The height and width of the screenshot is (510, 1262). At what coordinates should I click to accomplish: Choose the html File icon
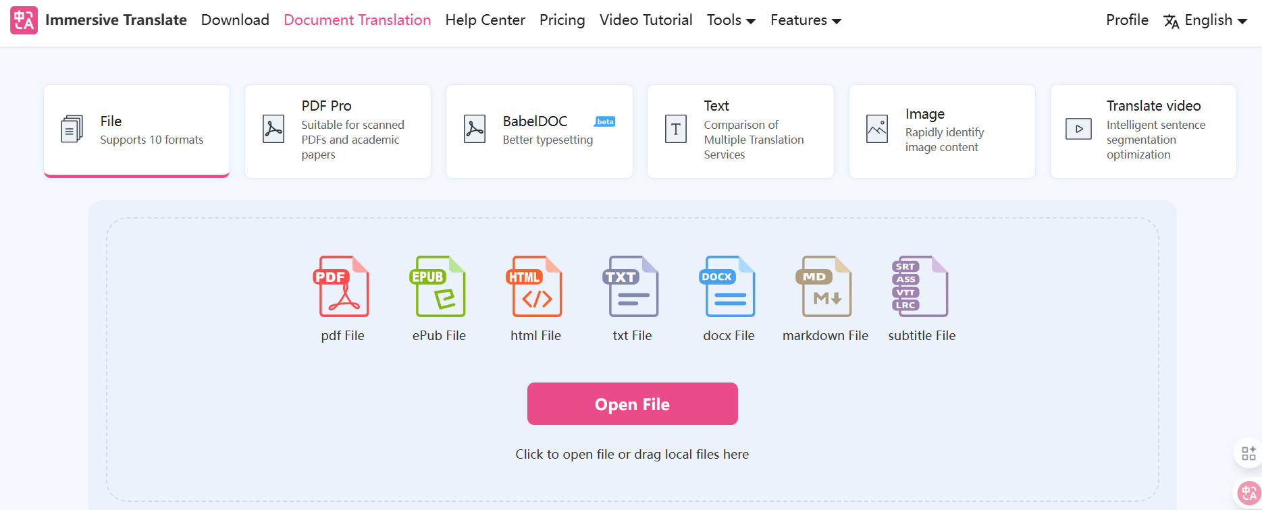(535, 287)
